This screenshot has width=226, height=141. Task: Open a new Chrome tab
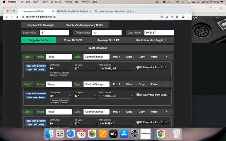(134, 11)
